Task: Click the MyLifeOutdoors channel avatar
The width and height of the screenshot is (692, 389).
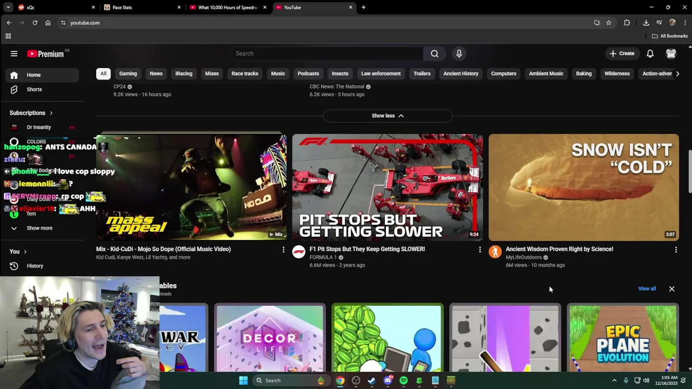Action: (495, 252)
